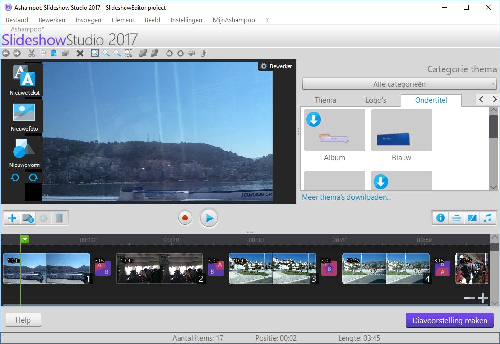Click the trash can delete slide icon
Viewport: 500px width, 344px height.
click(59, 218)
